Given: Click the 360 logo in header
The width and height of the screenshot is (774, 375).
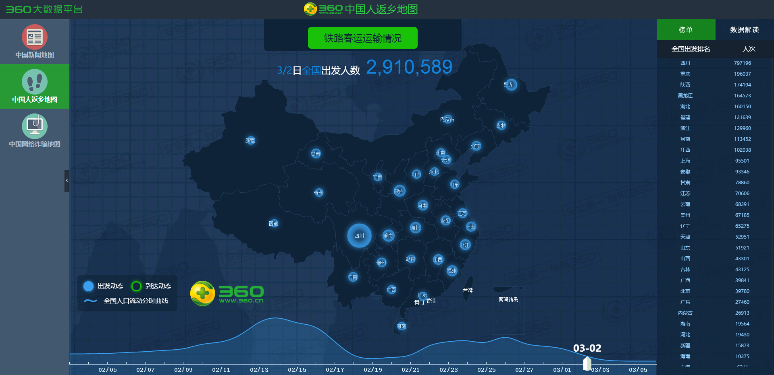Looking at the screenshot, I should click(323, 9).
